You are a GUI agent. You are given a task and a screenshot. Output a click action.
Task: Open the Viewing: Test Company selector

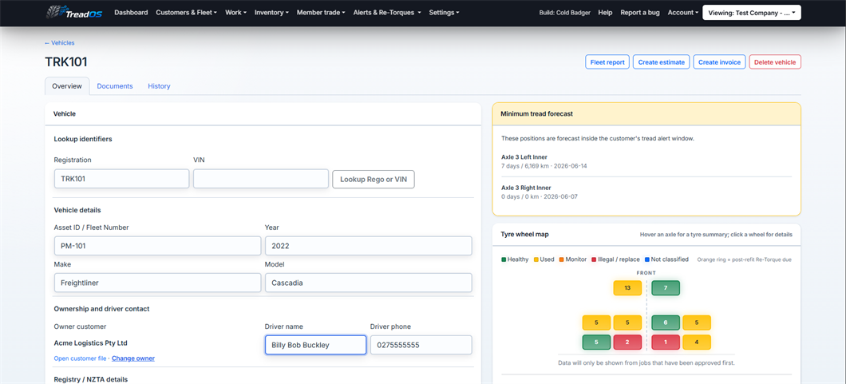[752, 13]
